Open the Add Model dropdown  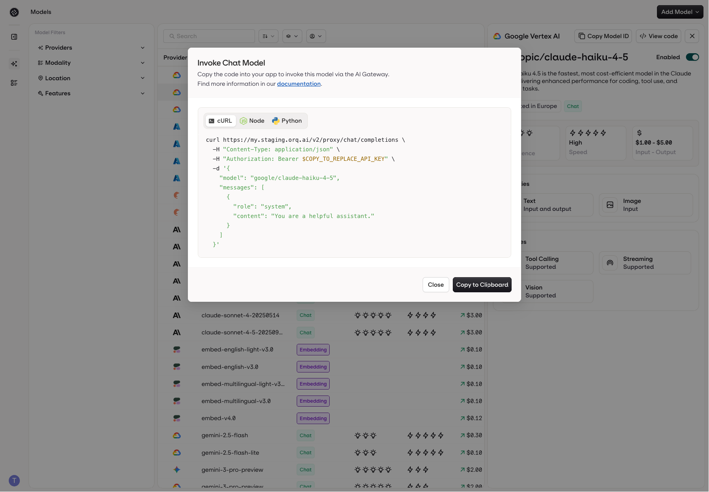(680, 12)
